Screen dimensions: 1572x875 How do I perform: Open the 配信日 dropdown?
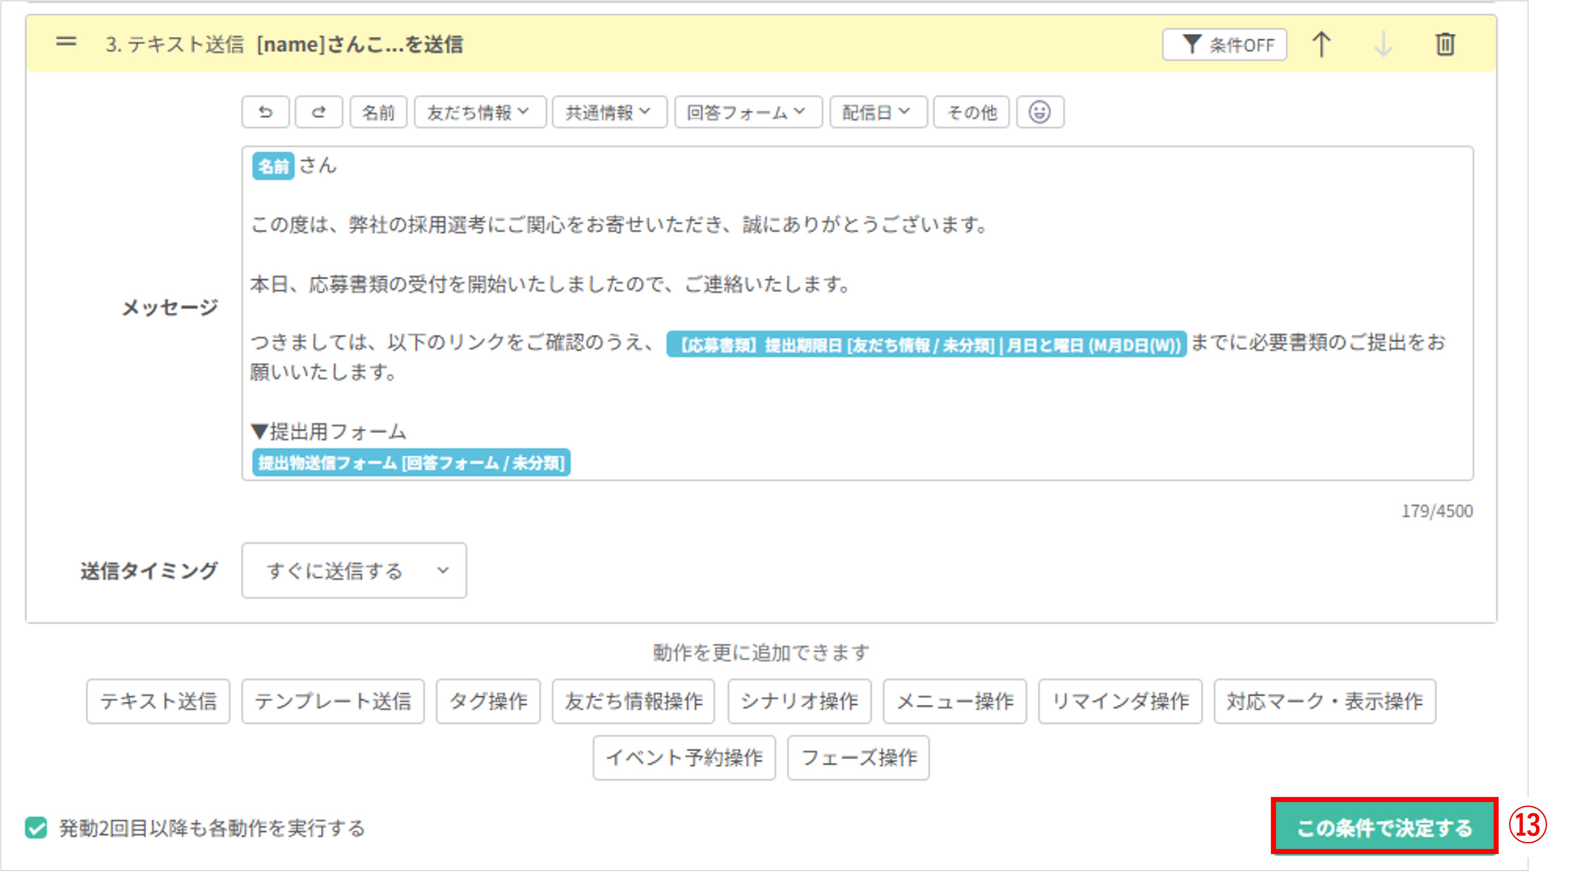pos(878,112)
